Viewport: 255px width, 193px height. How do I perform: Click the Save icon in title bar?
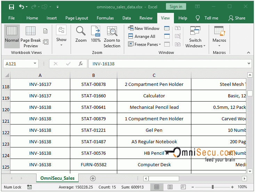coord(11,7)
